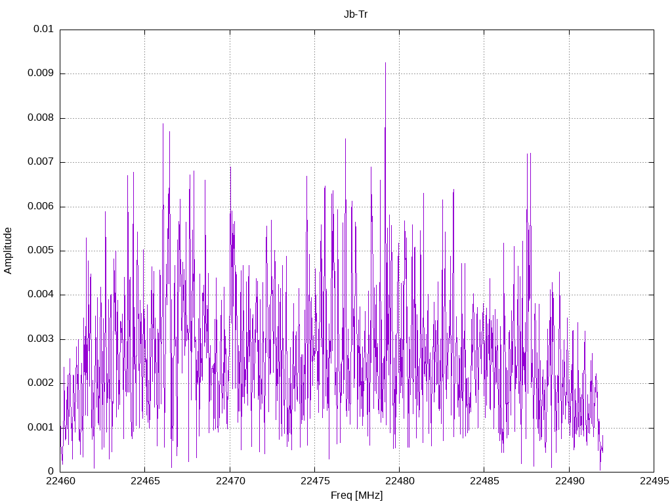Click the y-axis tick label 0.005
The image size is (672, 504).
(41, 251)
